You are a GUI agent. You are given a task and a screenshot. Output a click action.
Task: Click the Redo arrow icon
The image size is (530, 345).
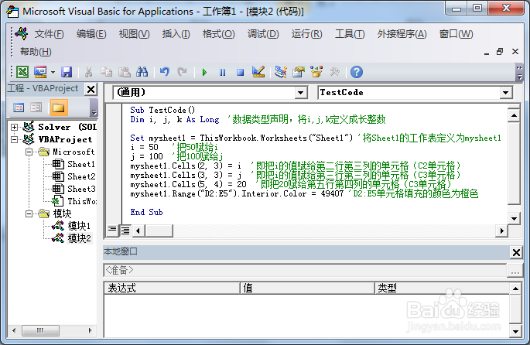point(182,72)
